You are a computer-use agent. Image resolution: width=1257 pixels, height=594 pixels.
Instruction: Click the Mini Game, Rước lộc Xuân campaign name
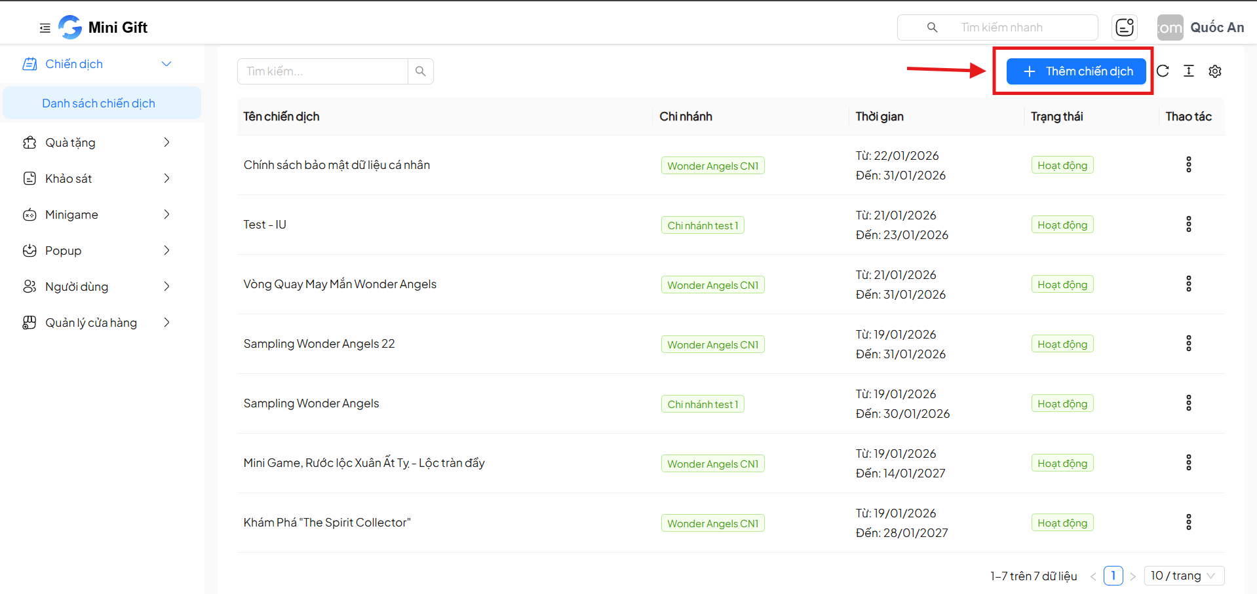coord(364,463)
